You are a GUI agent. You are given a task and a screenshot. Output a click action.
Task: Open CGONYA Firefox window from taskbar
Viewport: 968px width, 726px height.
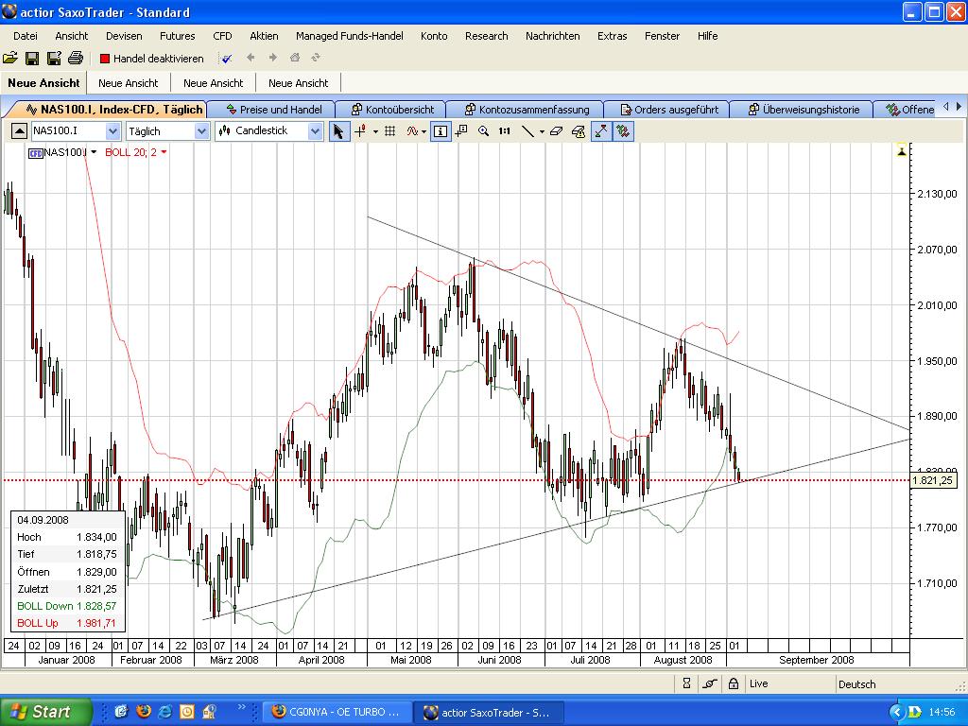(336, 712)
